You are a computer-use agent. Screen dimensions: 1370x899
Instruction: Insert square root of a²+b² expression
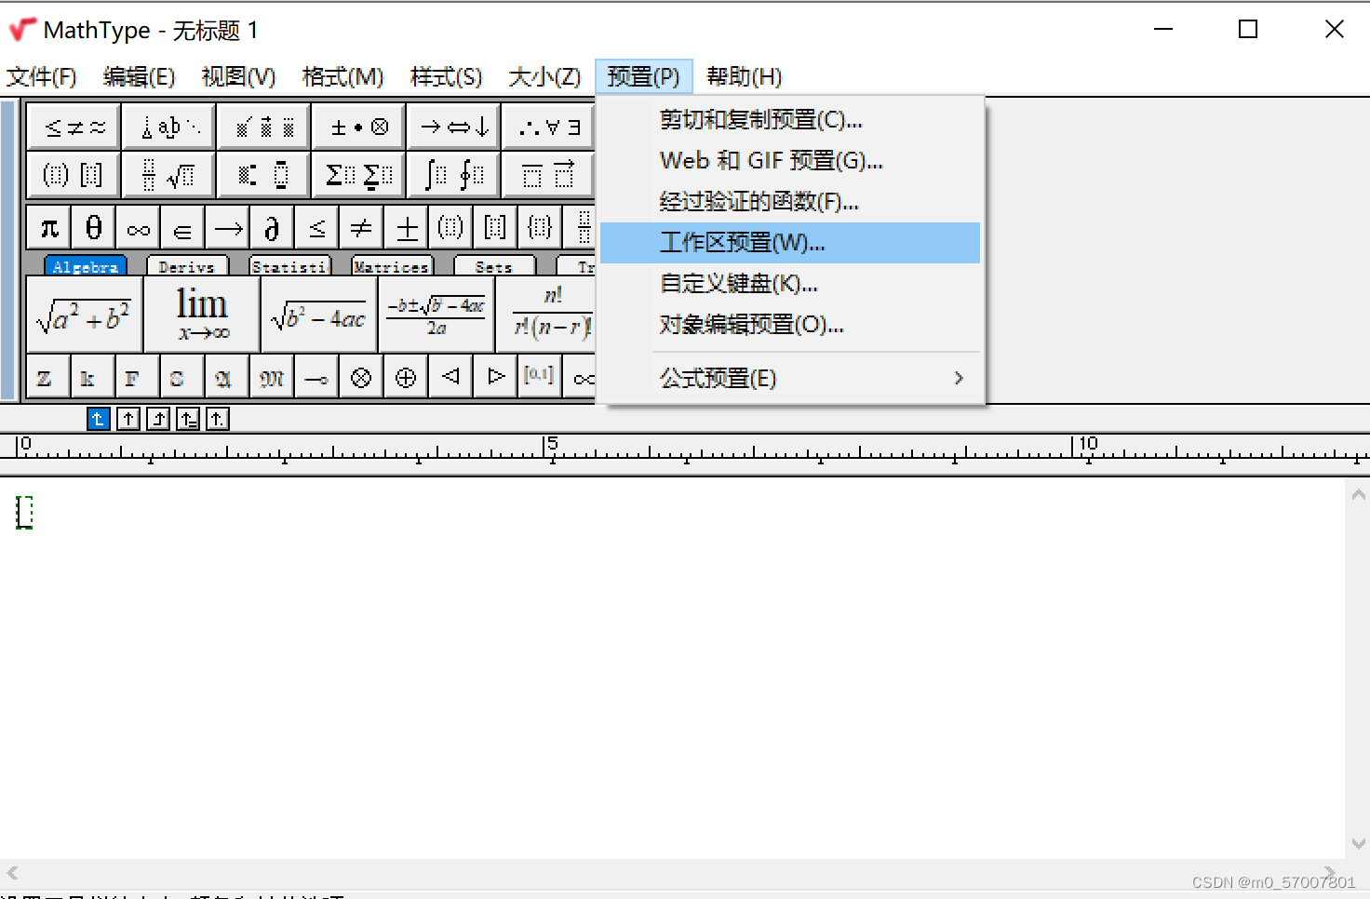pyautogui.click(x=85, y=315)
